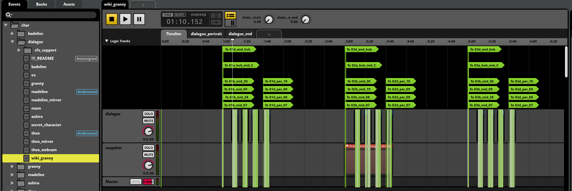Click the follow-cursor arrow icon below loop

[216, 22]
